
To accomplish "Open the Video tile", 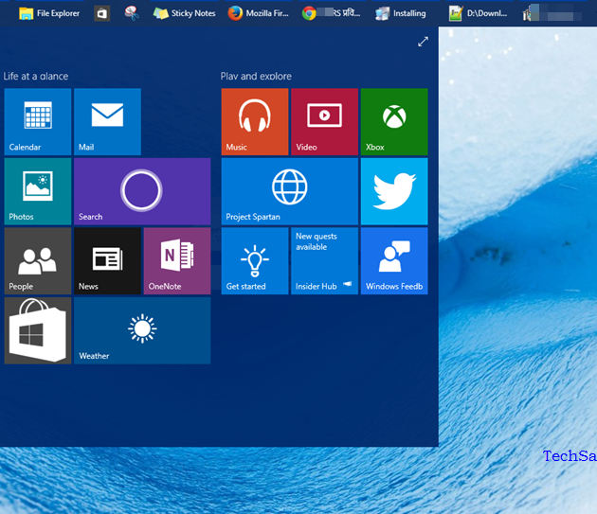I will (324, 122).
